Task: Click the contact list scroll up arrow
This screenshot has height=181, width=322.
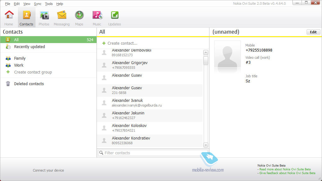Action: (x=206, y=52)
